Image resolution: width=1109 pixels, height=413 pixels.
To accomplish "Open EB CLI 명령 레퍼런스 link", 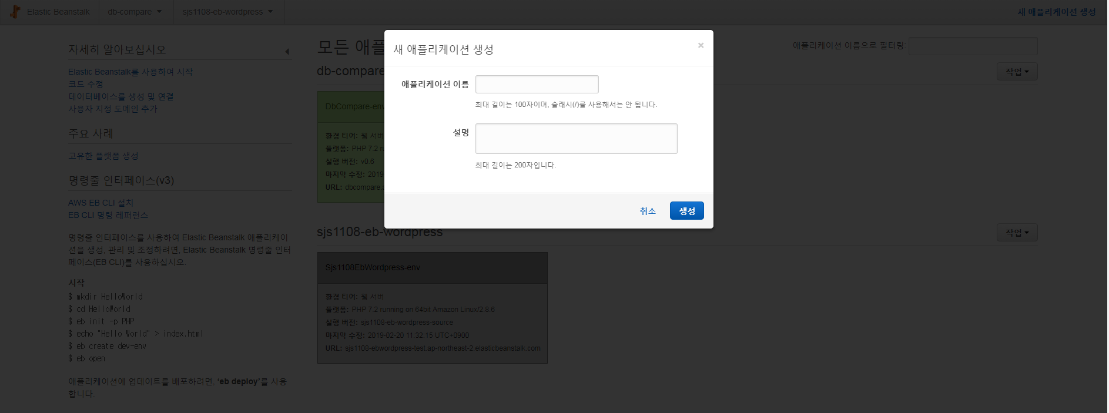I will pyautogui.click(x=108, y=215).
